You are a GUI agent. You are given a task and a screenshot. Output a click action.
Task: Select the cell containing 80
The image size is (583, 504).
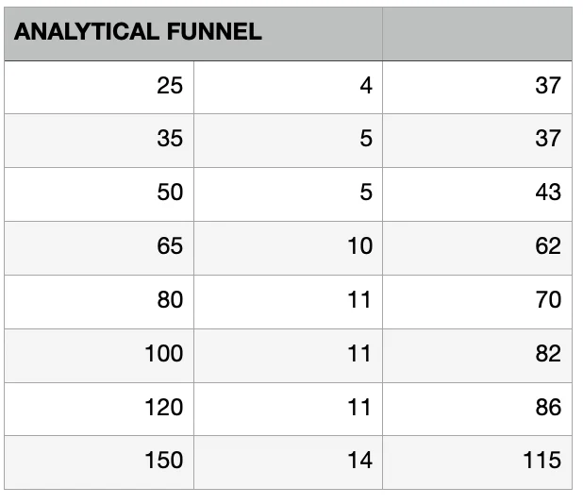coord(99,302)
